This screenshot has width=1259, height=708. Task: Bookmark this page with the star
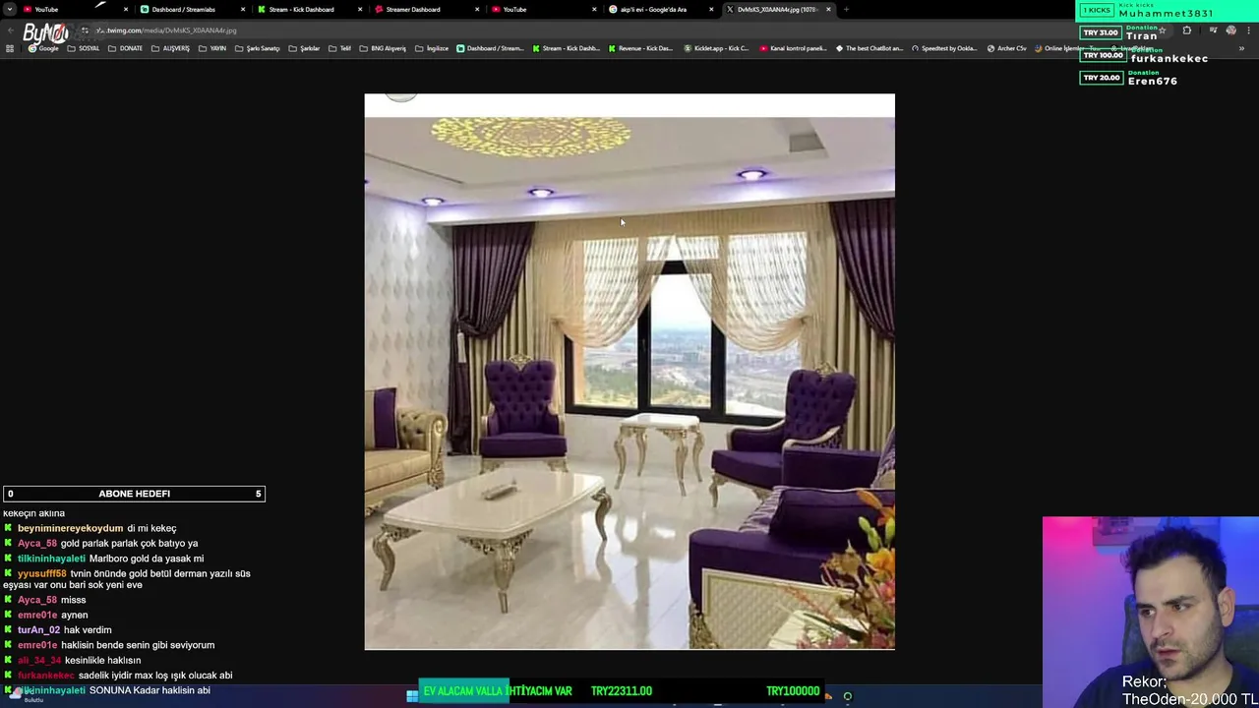click(1162, 30)
